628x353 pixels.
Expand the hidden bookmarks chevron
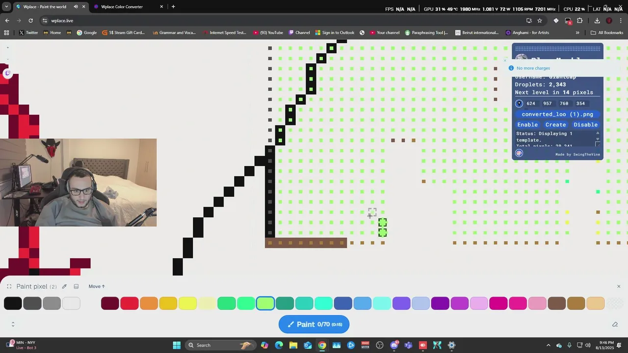[x=577, y=33]
